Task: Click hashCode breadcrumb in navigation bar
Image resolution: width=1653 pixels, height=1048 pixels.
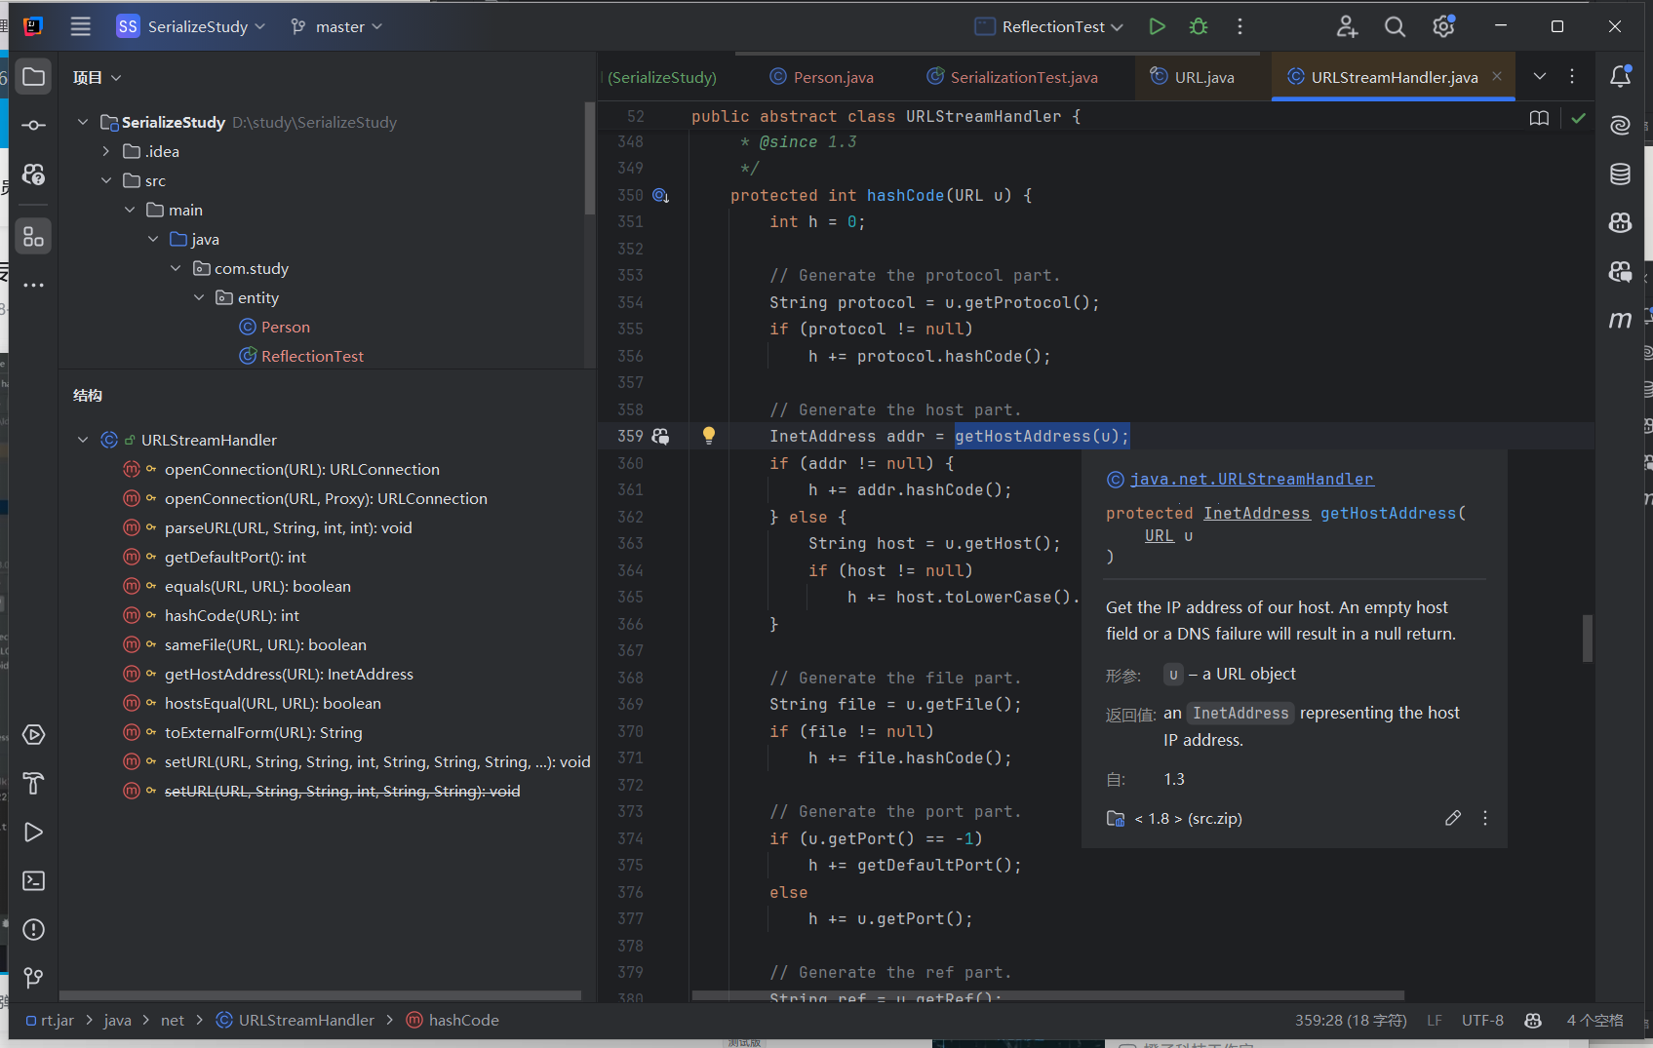Action: [x=453, y=1020]
